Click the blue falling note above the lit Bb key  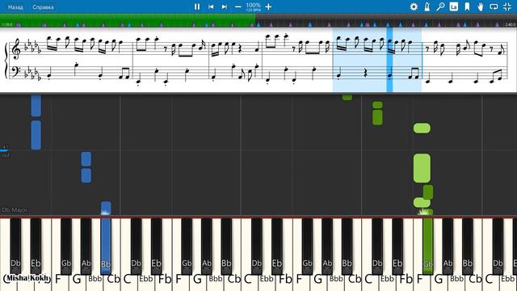click(x=106, y=208)
